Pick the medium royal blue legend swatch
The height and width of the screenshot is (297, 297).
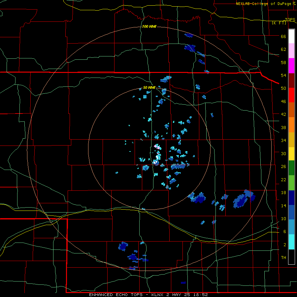click(x=291, y=212)
